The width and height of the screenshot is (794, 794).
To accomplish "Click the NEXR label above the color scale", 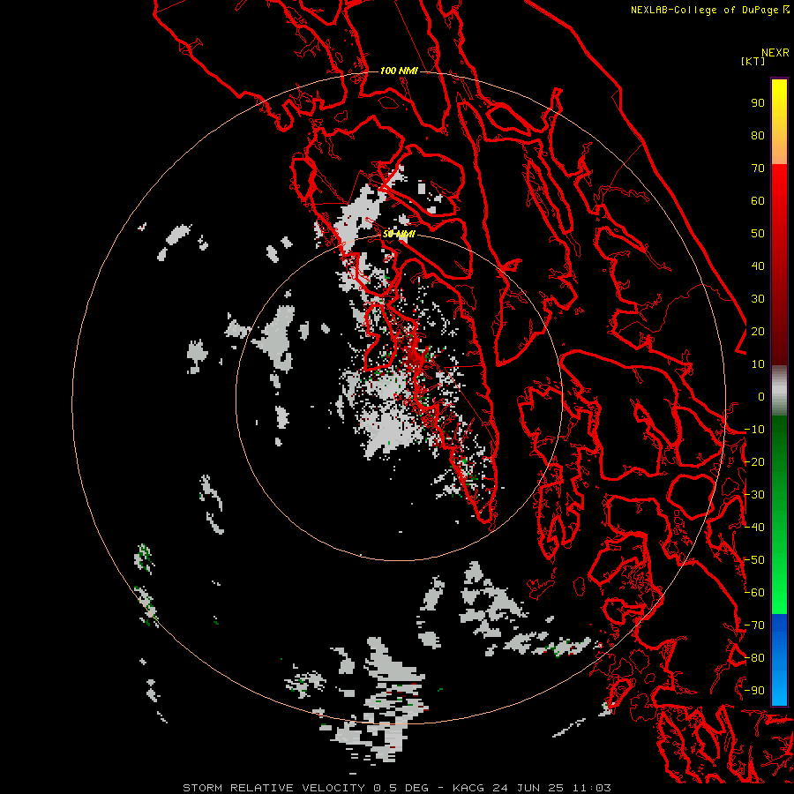I will tap(775, 53).
